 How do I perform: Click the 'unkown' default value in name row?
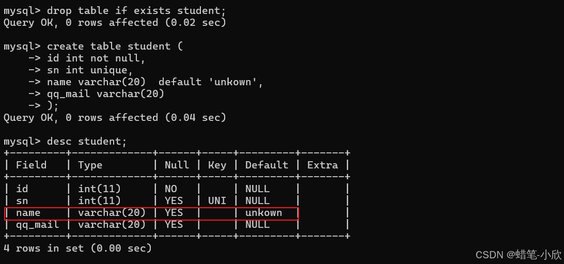tap(263, 212)
